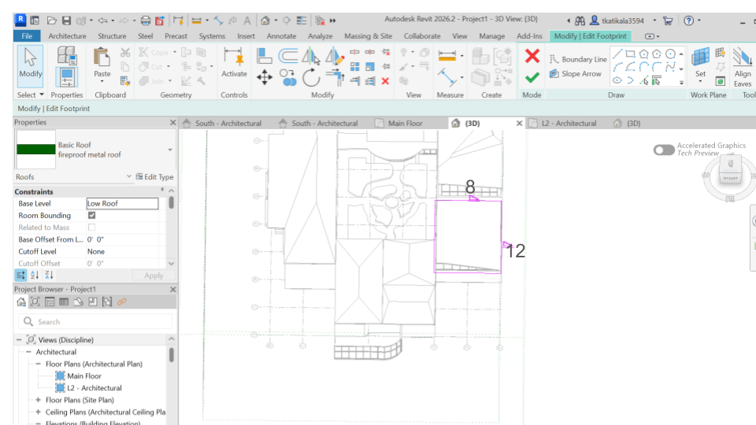Click the Print icon in quick access toolbar

point(145,20)
